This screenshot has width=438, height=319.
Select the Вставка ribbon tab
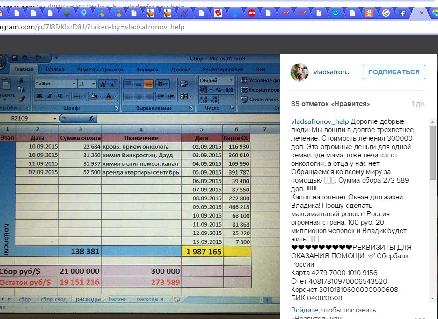55,70
